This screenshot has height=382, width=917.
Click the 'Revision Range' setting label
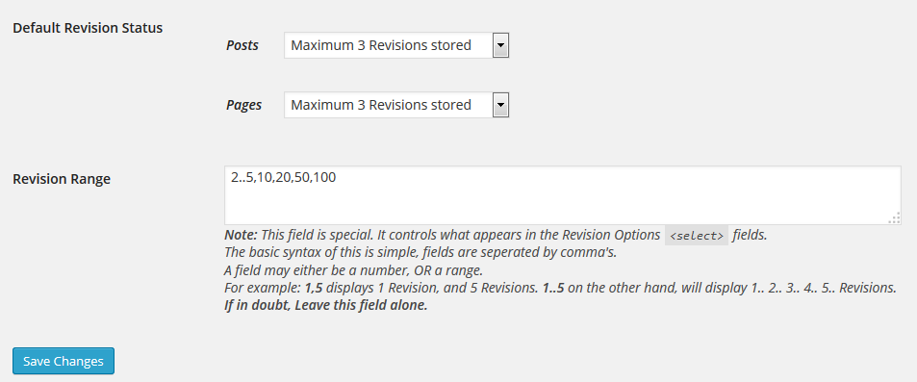click(x=62, y=179)
